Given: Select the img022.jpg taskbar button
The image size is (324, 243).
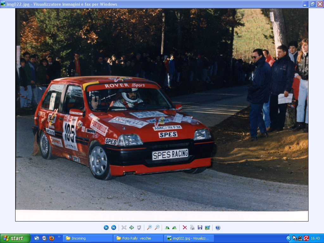Looking at the screenshot, I should [x=189, y=238].
